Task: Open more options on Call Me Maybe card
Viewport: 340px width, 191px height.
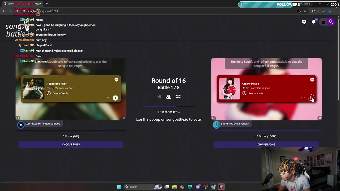Action: click(303, 97)
